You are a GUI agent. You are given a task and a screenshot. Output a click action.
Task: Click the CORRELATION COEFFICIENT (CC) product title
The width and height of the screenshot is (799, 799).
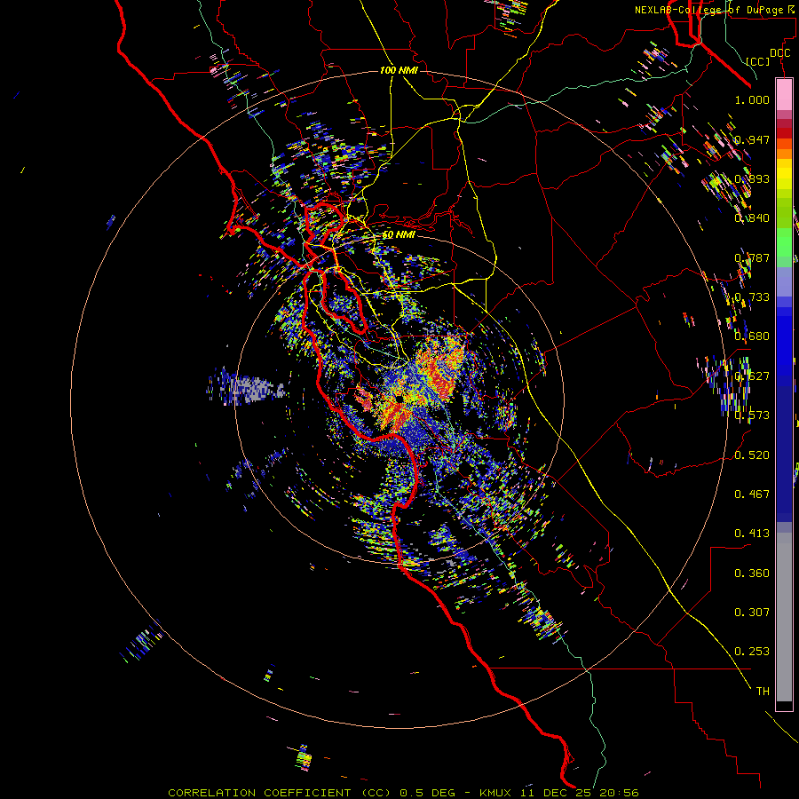pyautogui.click(x=280, y=793)
